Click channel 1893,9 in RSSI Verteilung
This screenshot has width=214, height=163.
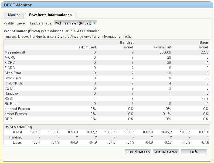(x=73, y=132)
